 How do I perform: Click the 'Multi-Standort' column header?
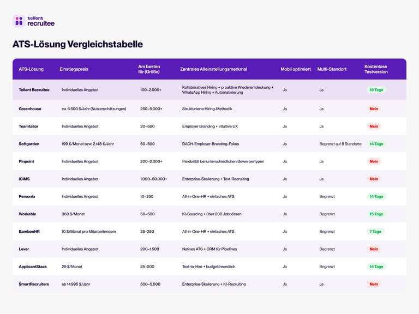point(332,69)
